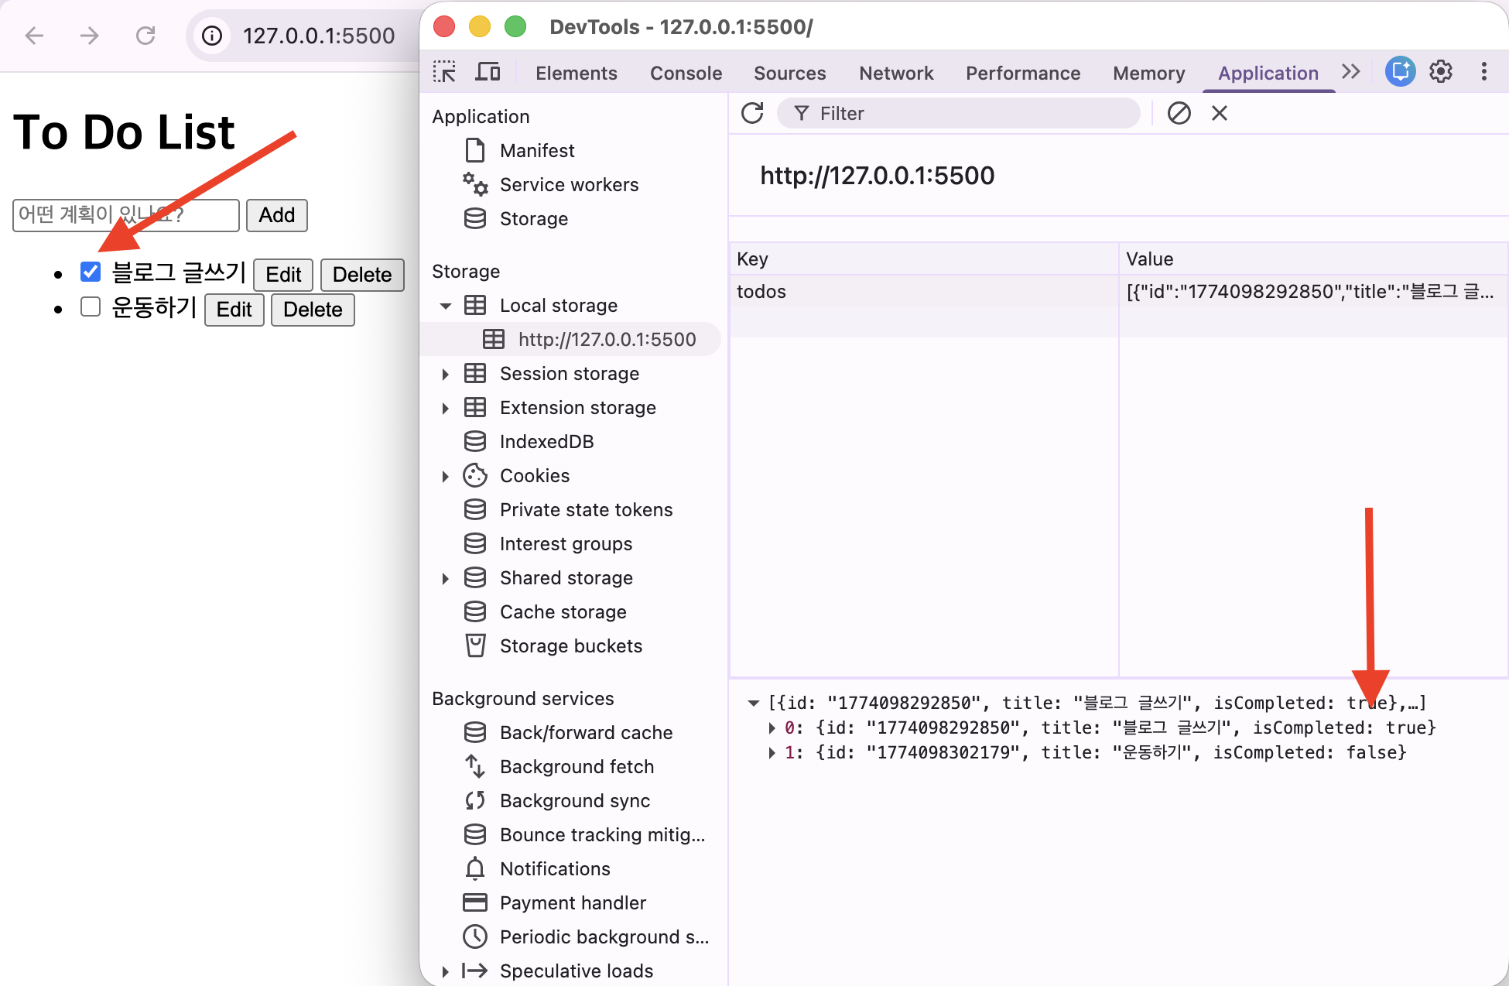Image resolution: width=1509 pixels, height=986 pixels.
Task: Clear all storage entries using the circle-slash icon
Action: pos(1179,113)
